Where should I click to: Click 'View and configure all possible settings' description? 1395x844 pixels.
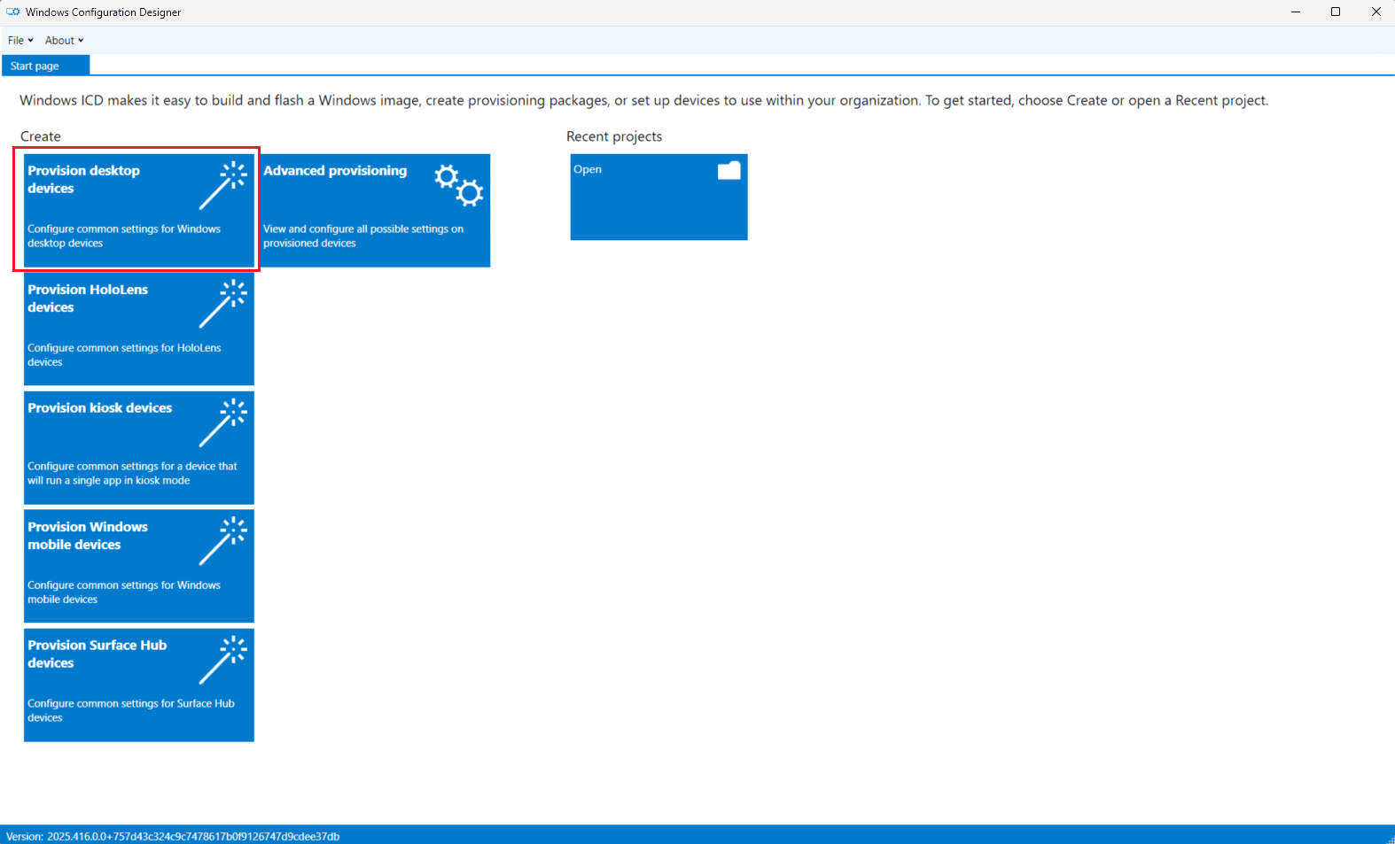(363, 236)
